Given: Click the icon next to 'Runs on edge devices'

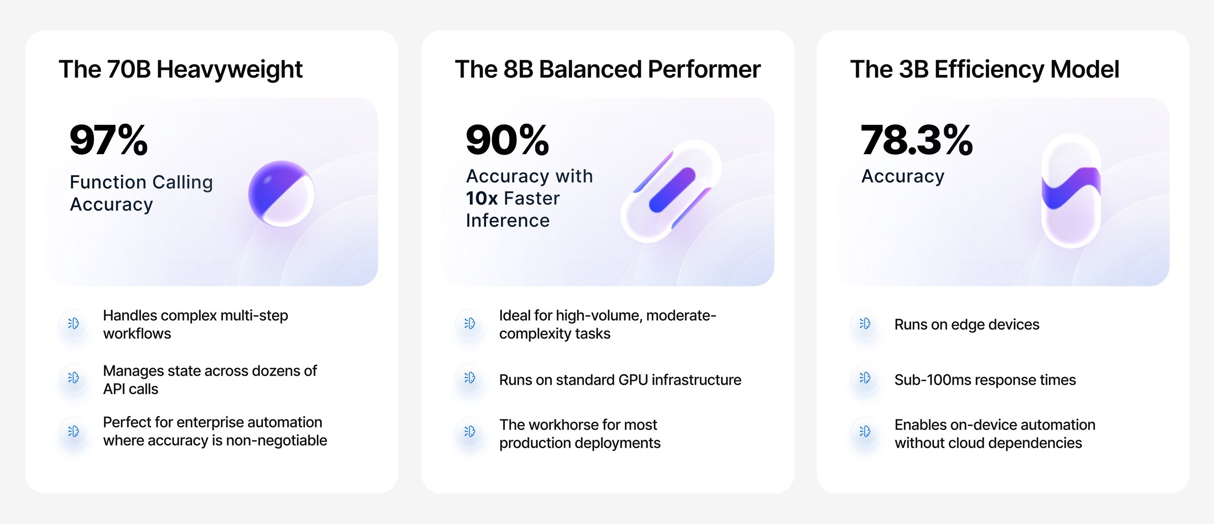Looking at the screenshot, I should [865, 324].
